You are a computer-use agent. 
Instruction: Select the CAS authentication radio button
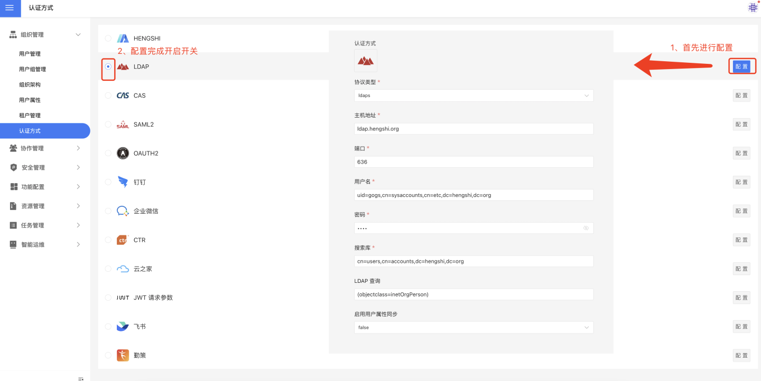[x=108, y=96]
